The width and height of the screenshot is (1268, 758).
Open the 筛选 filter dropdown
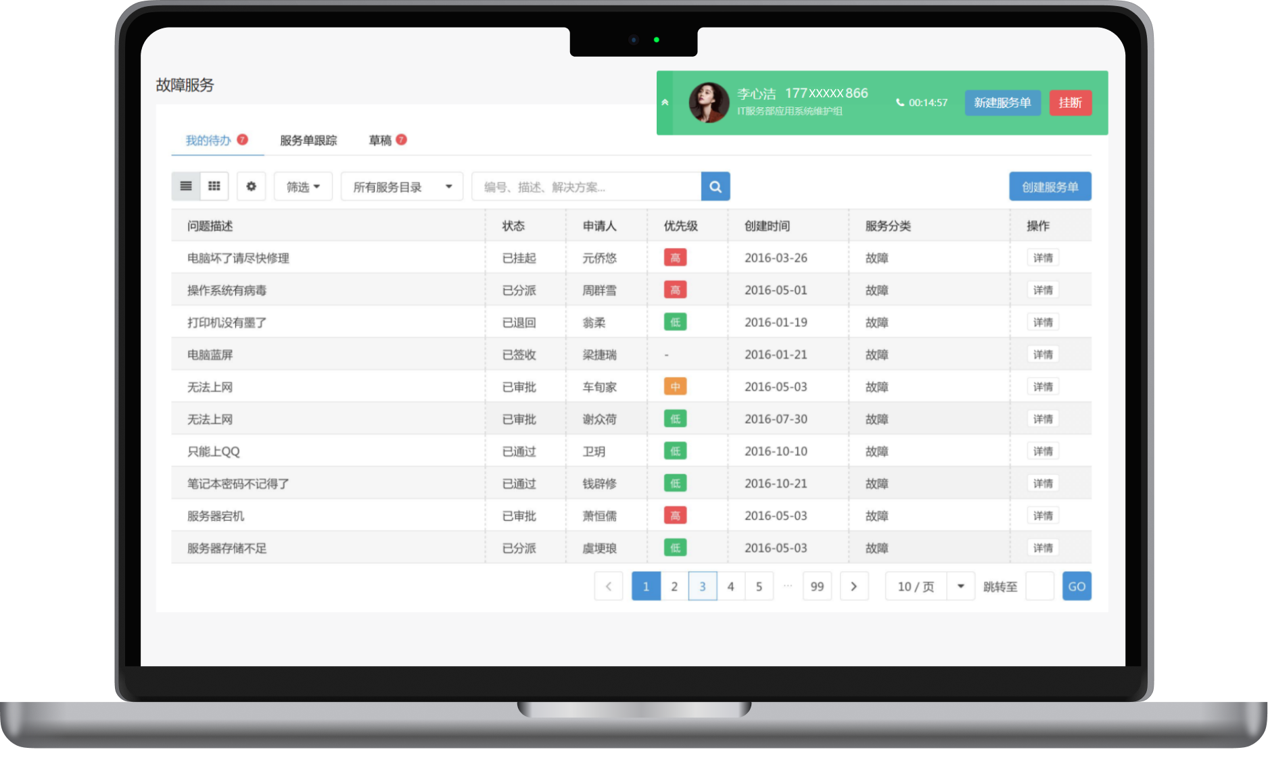(302, 186)
